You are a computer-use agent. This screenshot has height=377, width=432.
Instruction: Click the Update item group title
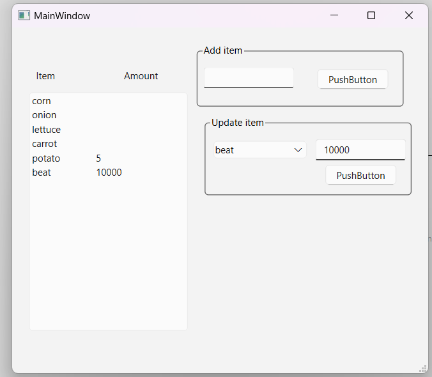tap(238, 123)
